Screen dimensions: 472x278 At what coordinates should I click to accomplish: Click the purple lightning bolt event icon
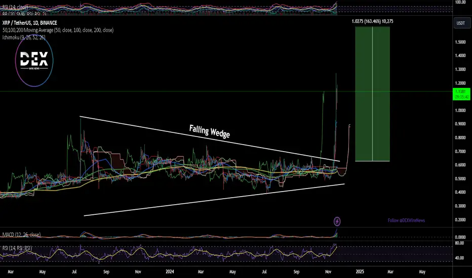click(337, 221)
